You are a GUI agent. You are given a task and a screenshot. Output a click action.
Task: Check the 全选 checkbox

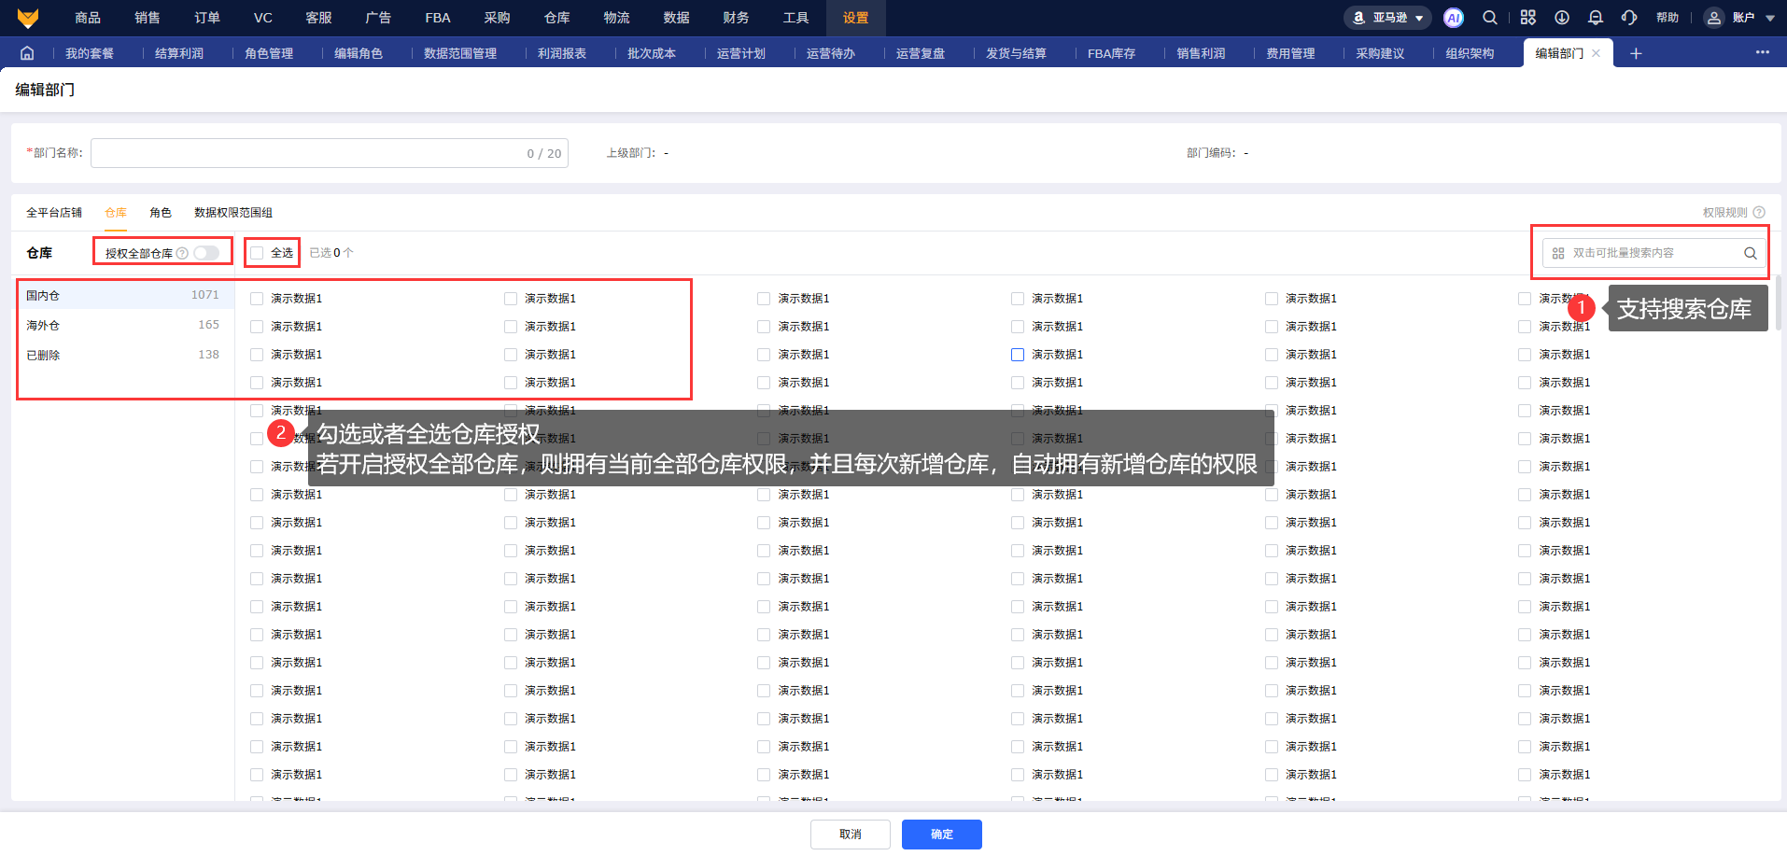258,253
